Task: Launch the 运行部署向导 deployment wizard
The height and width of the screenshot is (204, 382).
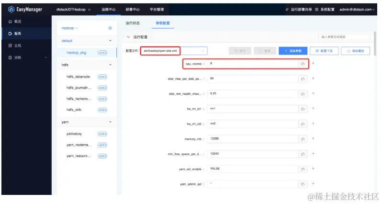Action: (x=299, y=10)
